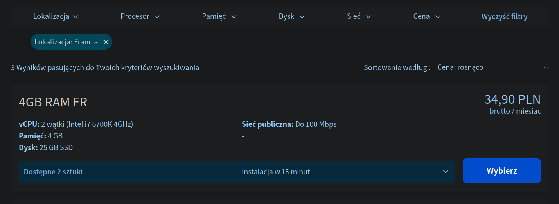
Task: Expand the Procesor filter menu
Action: [x=140, y=16]
